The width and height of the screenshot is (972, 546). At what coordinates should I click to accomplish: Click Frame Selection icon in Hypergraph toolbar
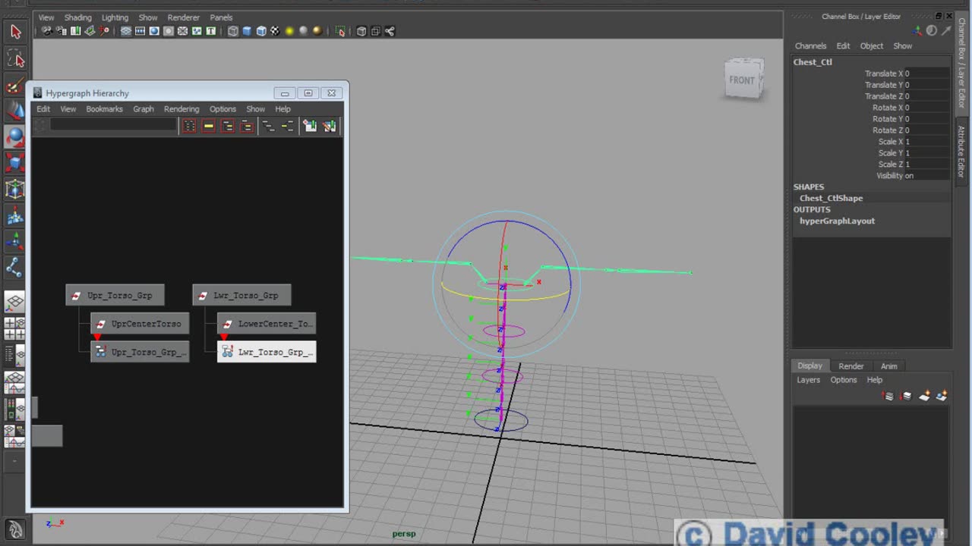[x=208, y=126]
